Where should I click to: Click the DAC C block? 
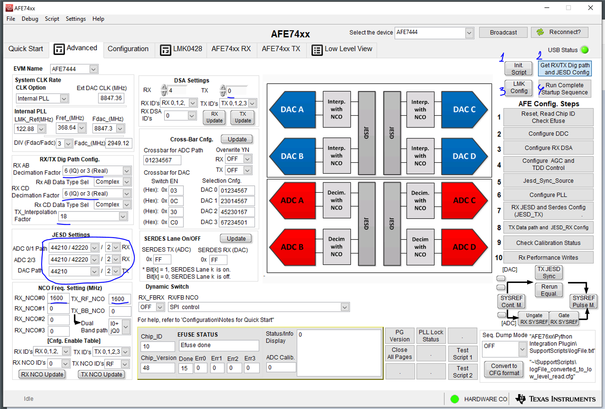(465, 109)
